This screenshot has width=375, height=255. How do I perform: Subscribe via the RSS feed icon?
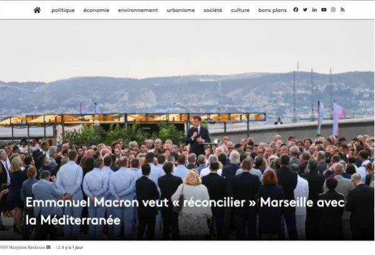point(342,10)
